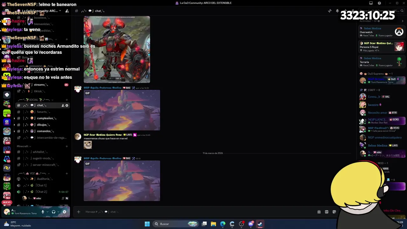The image size is (407, 229).
Task: Toggle microphone mute in user panel
Action: 43,212
